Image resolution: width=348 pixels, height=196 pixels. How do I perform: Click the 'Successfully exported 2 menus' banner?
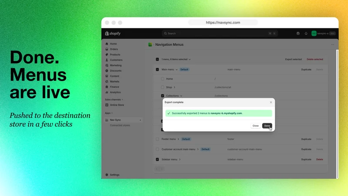point(219,113)
